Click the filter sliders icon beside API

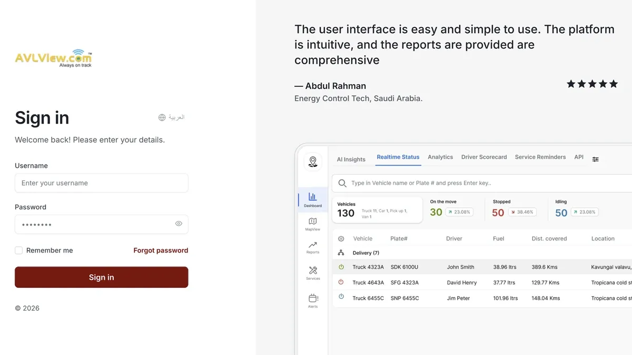point(596,159)
